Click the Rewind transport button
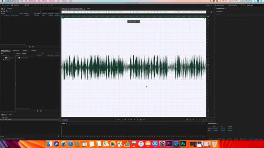This screenshot has width=264, height=148. click(x=128, y=120)
